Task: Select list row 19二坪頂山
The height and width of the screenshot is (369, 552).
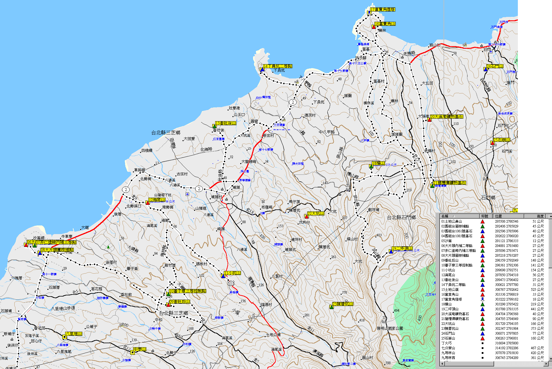Action: point(494,309)
